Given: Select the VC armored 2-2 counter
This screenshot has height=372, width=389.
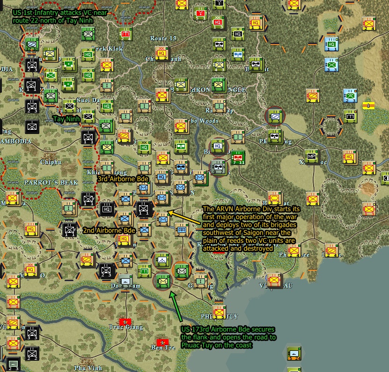Looking at the screenshot, I should click(87, 260).
